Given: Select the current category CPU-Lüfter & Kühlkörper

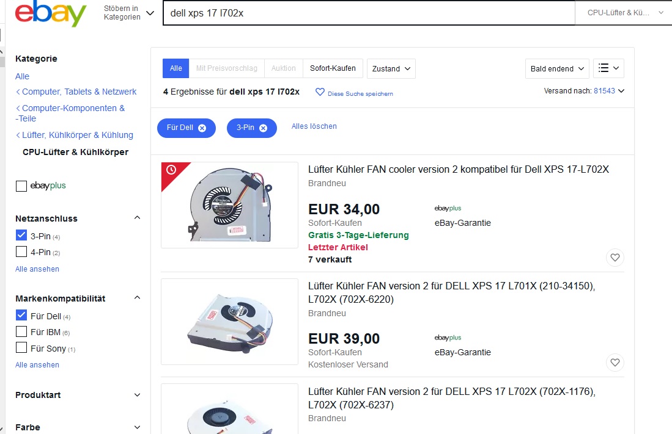Looking at the screenshot, I should (75, 153).
